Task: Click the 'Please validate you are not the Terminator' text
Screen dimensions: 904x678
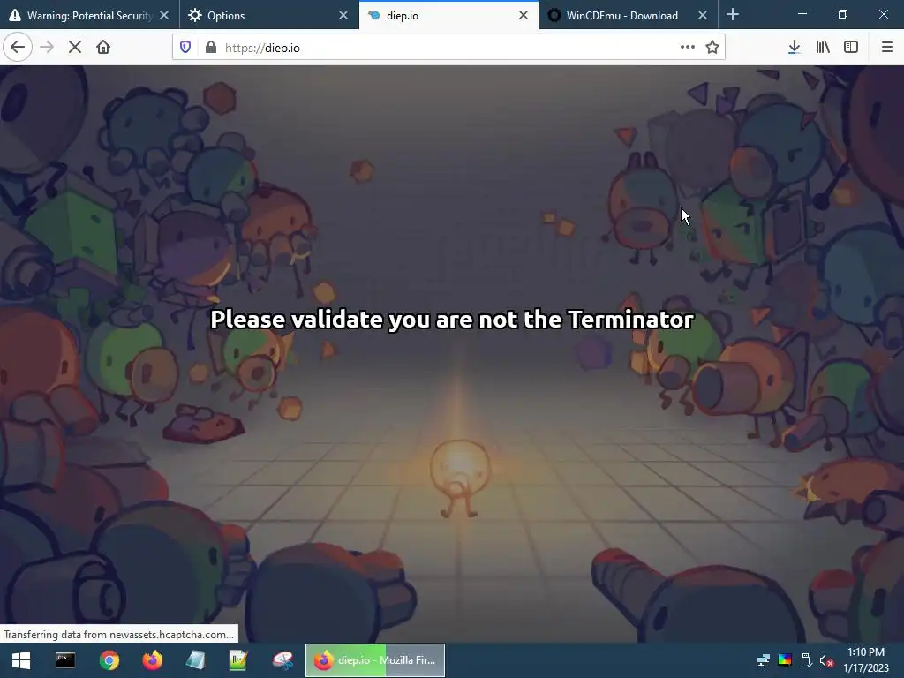Action: tap(452, 320)
